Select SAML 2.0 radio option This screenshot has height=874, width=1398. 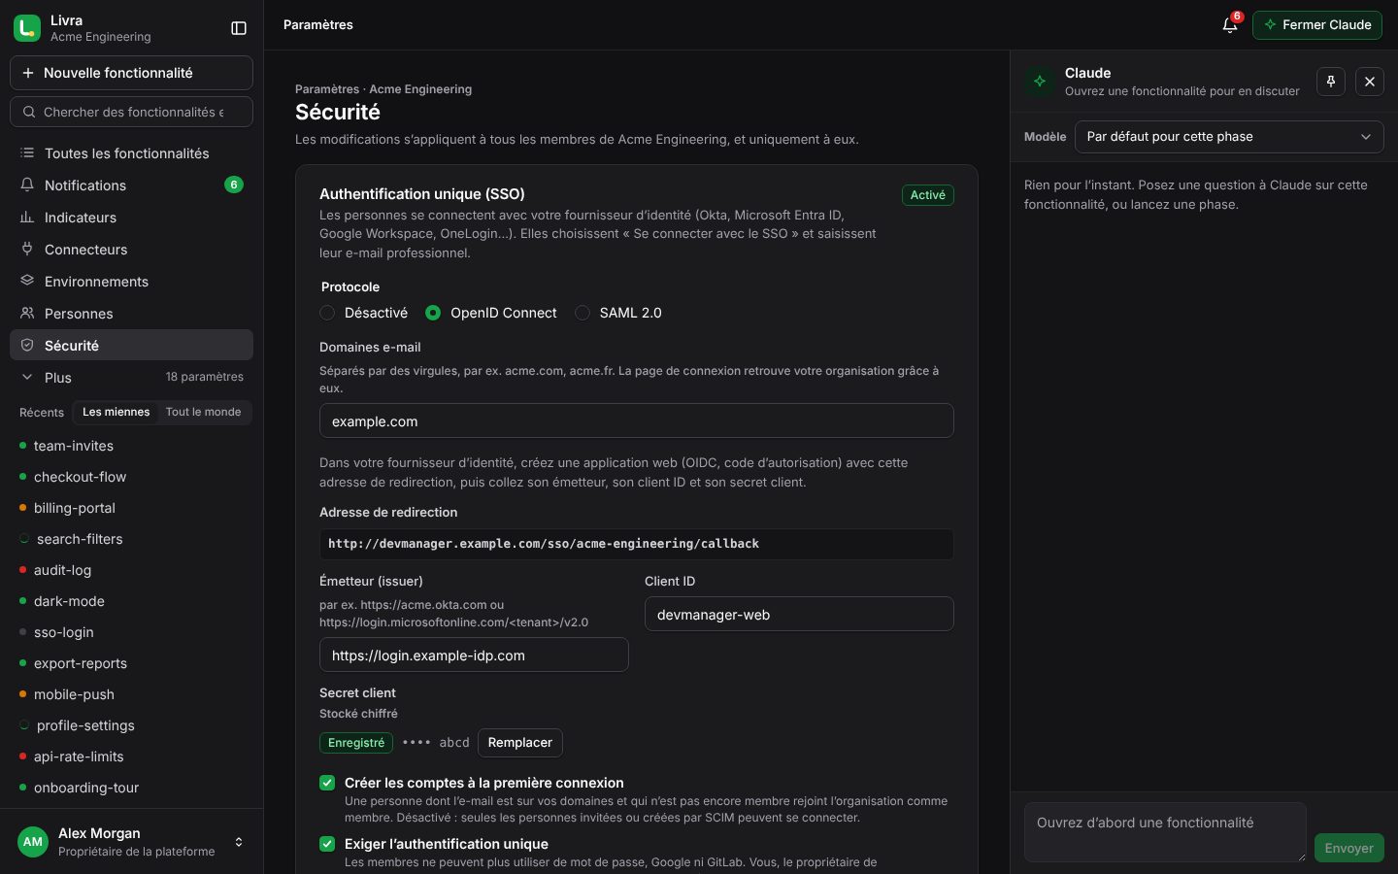point(582,313)
